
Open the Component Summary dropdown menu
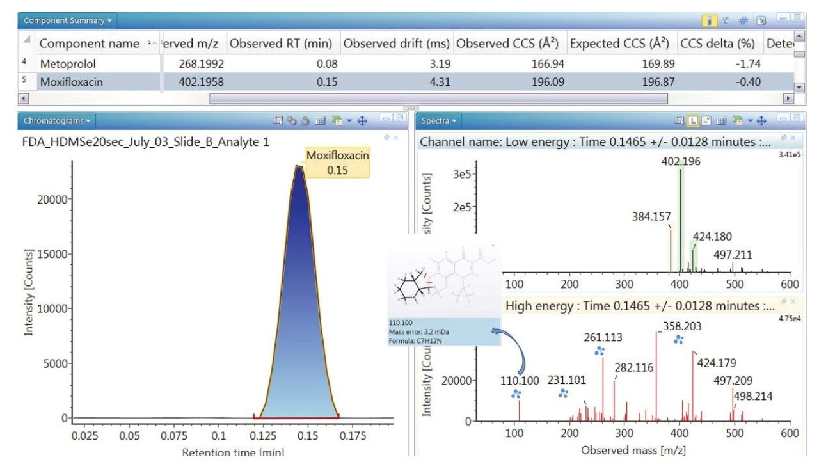(x=67, y=20)
